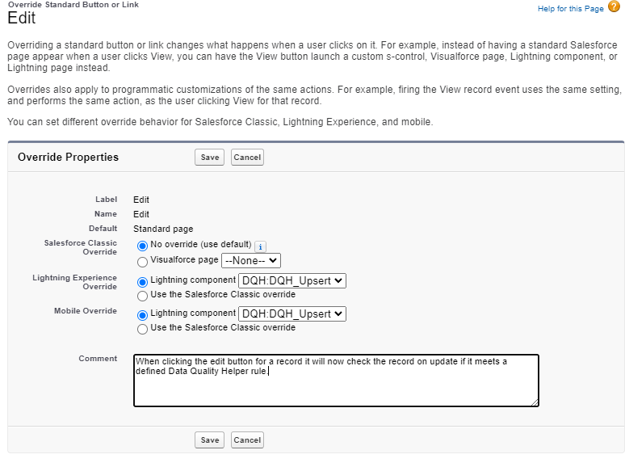Click the Override Standard Button or Link title
Image resolution: width=625 pixels, height=467 pixels.
pos(73,4)
